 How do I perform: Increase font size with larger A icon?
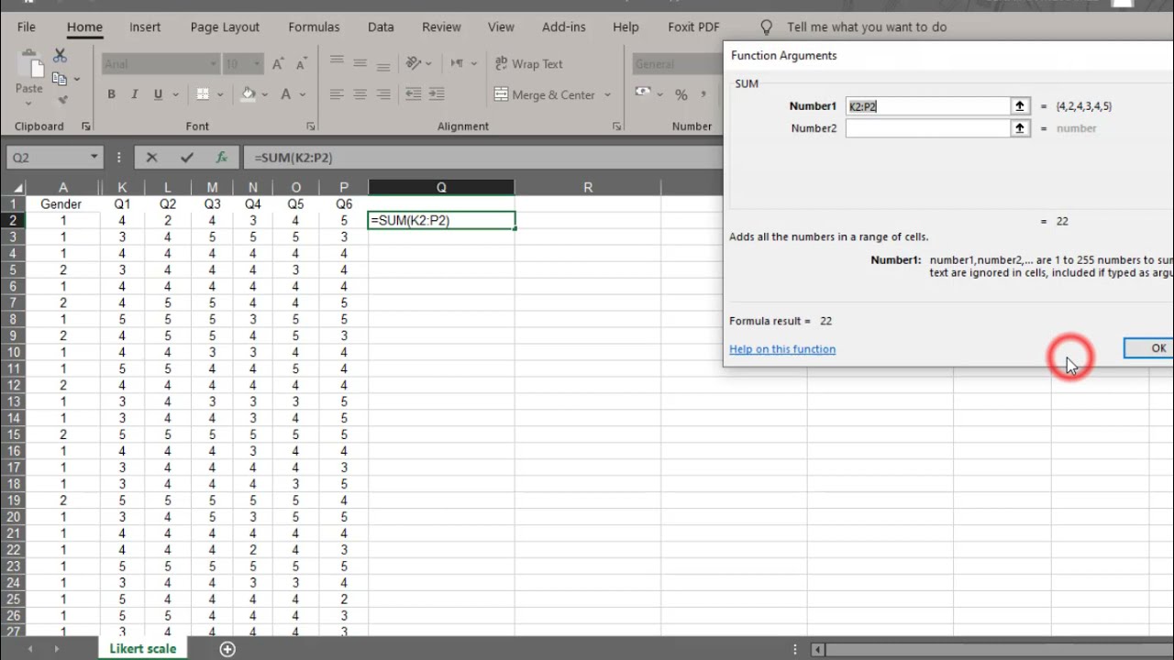coord(278,64)
